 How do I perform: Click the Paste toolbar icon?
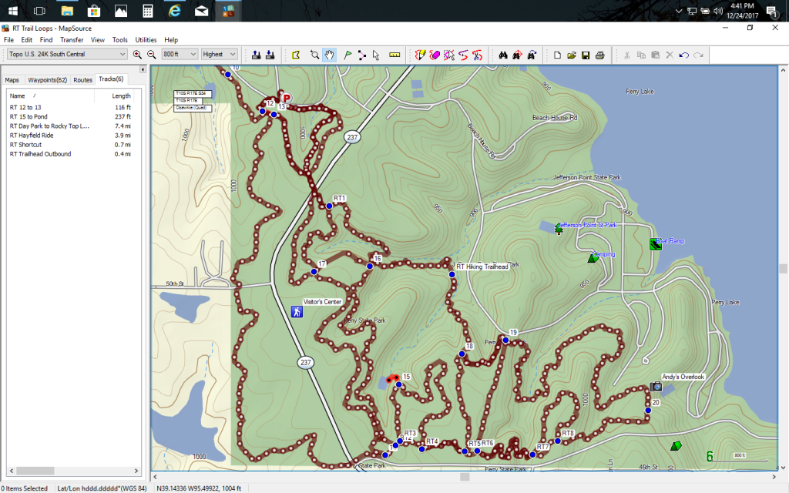coord(655,55)
